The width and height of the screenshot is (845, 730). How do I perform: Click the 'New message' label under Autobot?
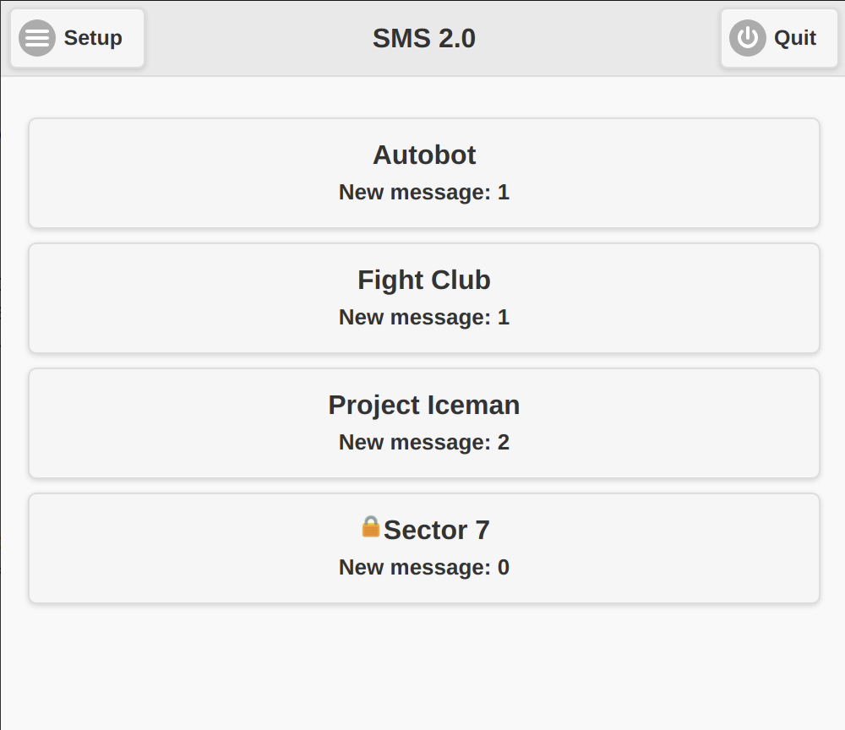(x=414, y=193)
